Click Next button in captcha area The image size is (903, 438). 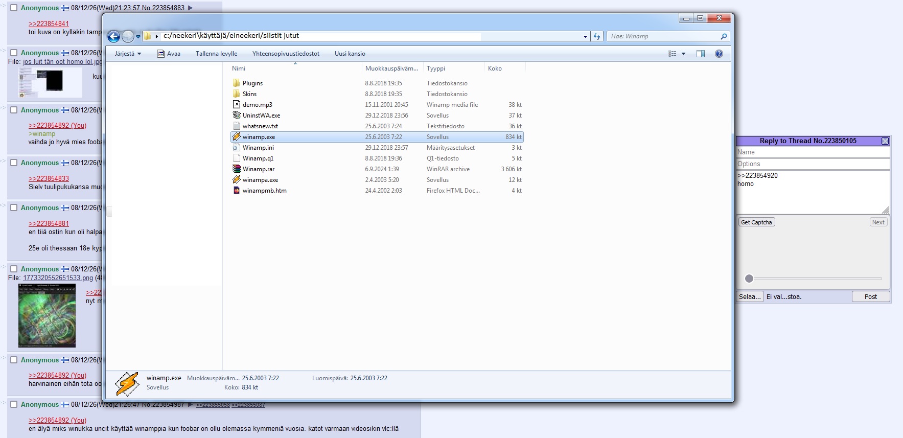(x=878, y=222)
